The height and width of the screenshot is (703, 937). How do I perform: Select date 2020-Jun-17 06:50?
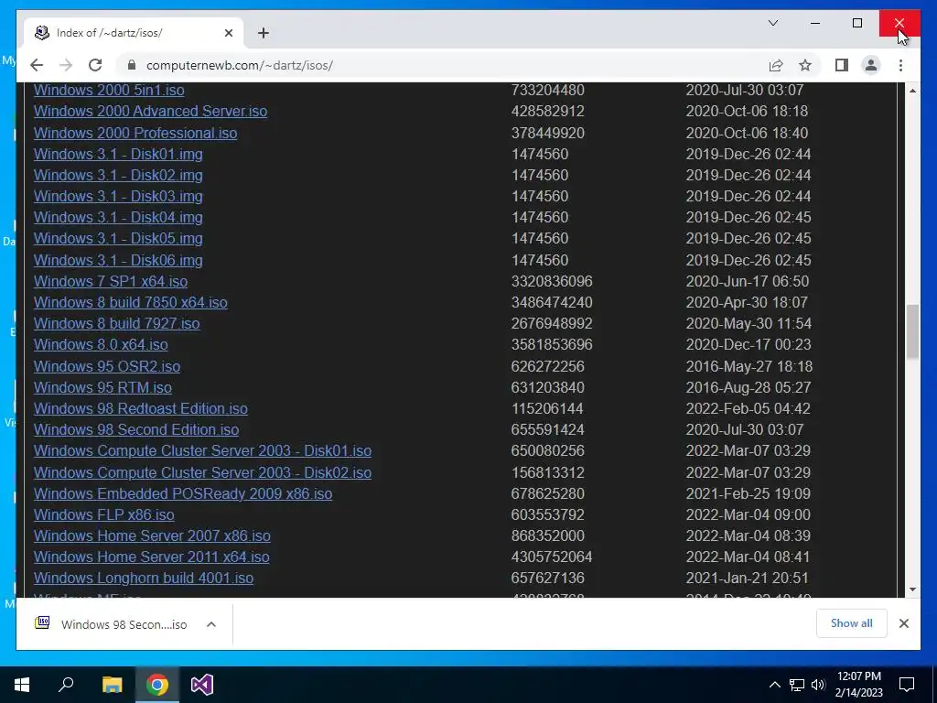[x=747, y=281]
